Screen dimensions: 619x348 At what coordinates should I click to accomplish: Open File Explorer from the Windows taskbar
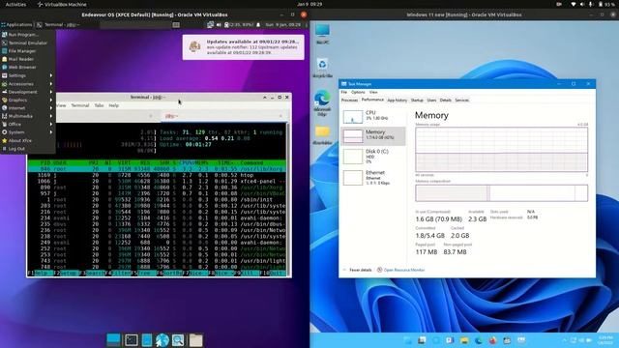tap(464, 340)
